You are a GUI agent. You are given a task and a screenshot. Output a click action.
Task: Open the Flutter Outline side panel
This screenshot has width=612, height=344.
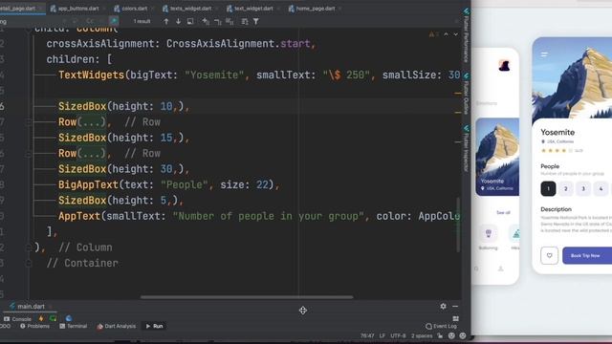click(466, 94)
